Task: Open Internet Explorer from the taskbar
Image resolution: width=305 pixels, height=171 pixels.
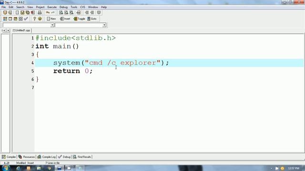Action: point(18,168)
